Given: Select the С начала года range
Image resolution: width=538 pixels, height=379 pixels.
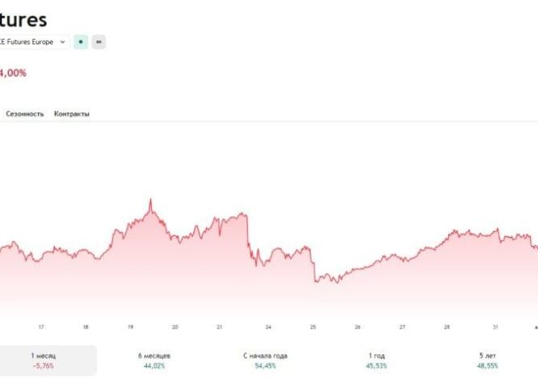Looking at the screenshot, I should click(265, 360).
